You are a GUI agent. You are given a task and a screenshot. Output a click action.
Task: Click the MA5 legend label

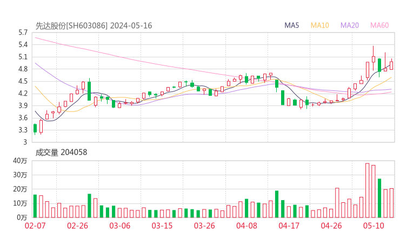coord(291,25)
